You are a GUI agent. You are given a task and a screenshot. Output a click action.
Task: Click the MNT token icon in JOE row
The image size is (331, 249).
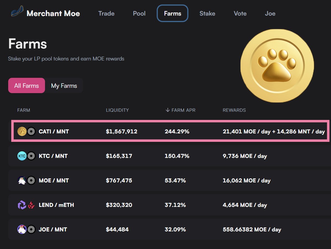point(31,229)
